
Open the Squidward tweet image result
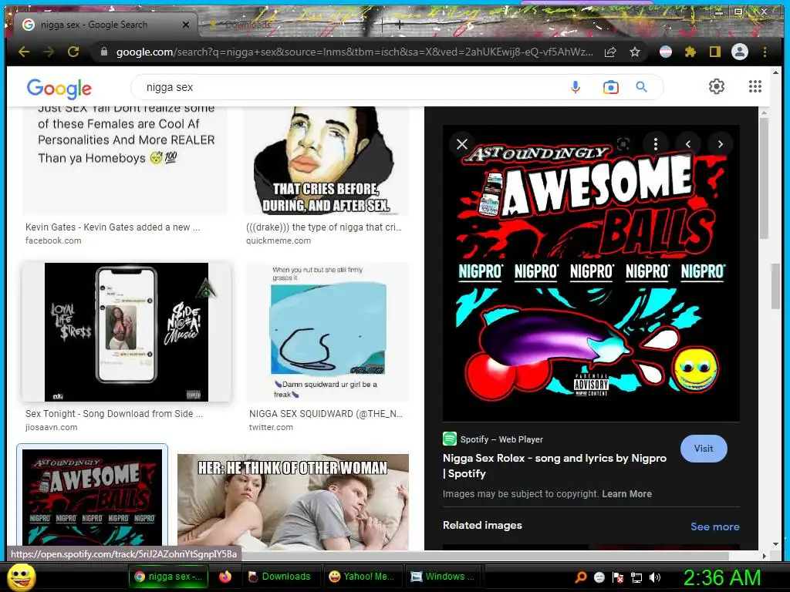[328, 332]
